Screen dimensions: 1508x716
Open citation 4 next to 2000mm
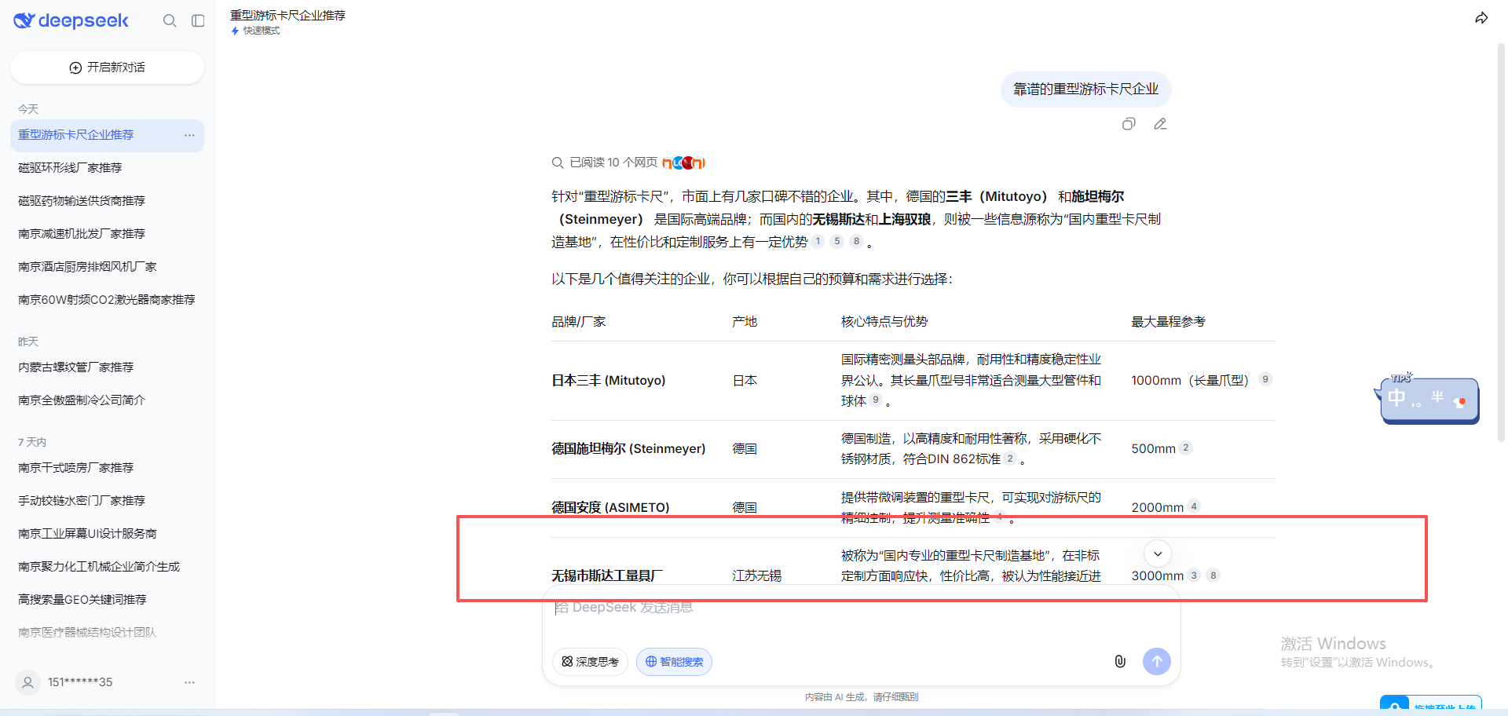pyautogui.click(x=1194, y=506)
